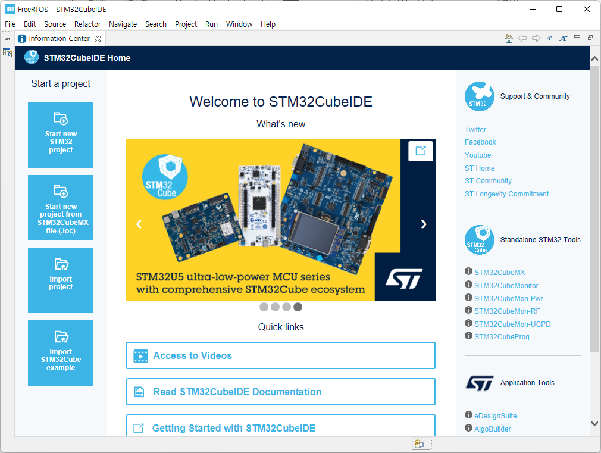Click info icon next to STM32CubeMX

(468, 271)
